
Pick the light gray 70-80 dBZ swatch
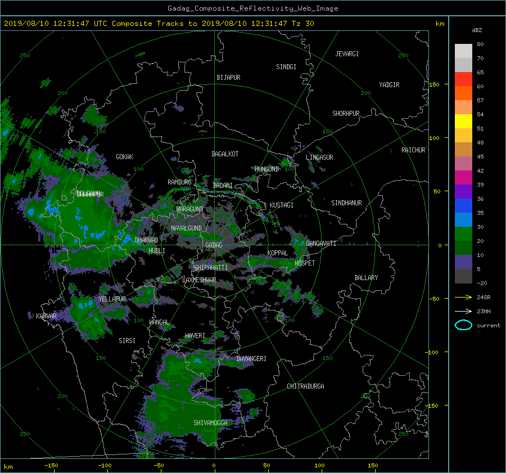tap(463, 51)
